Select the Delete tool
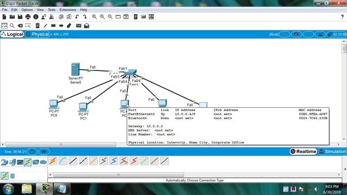347x195 pixels. point(20,25)
